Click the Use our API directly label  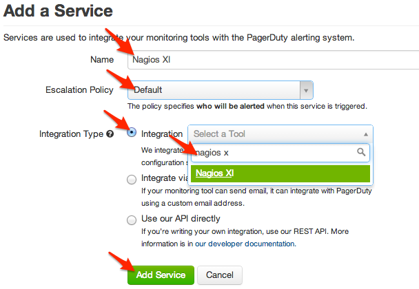[x=181, y=220]
